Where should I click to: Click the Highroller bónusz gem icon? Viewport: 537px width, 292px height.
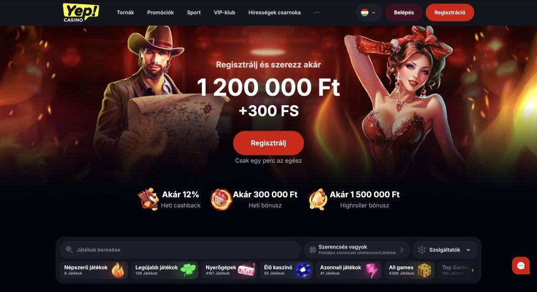[318, 199]
